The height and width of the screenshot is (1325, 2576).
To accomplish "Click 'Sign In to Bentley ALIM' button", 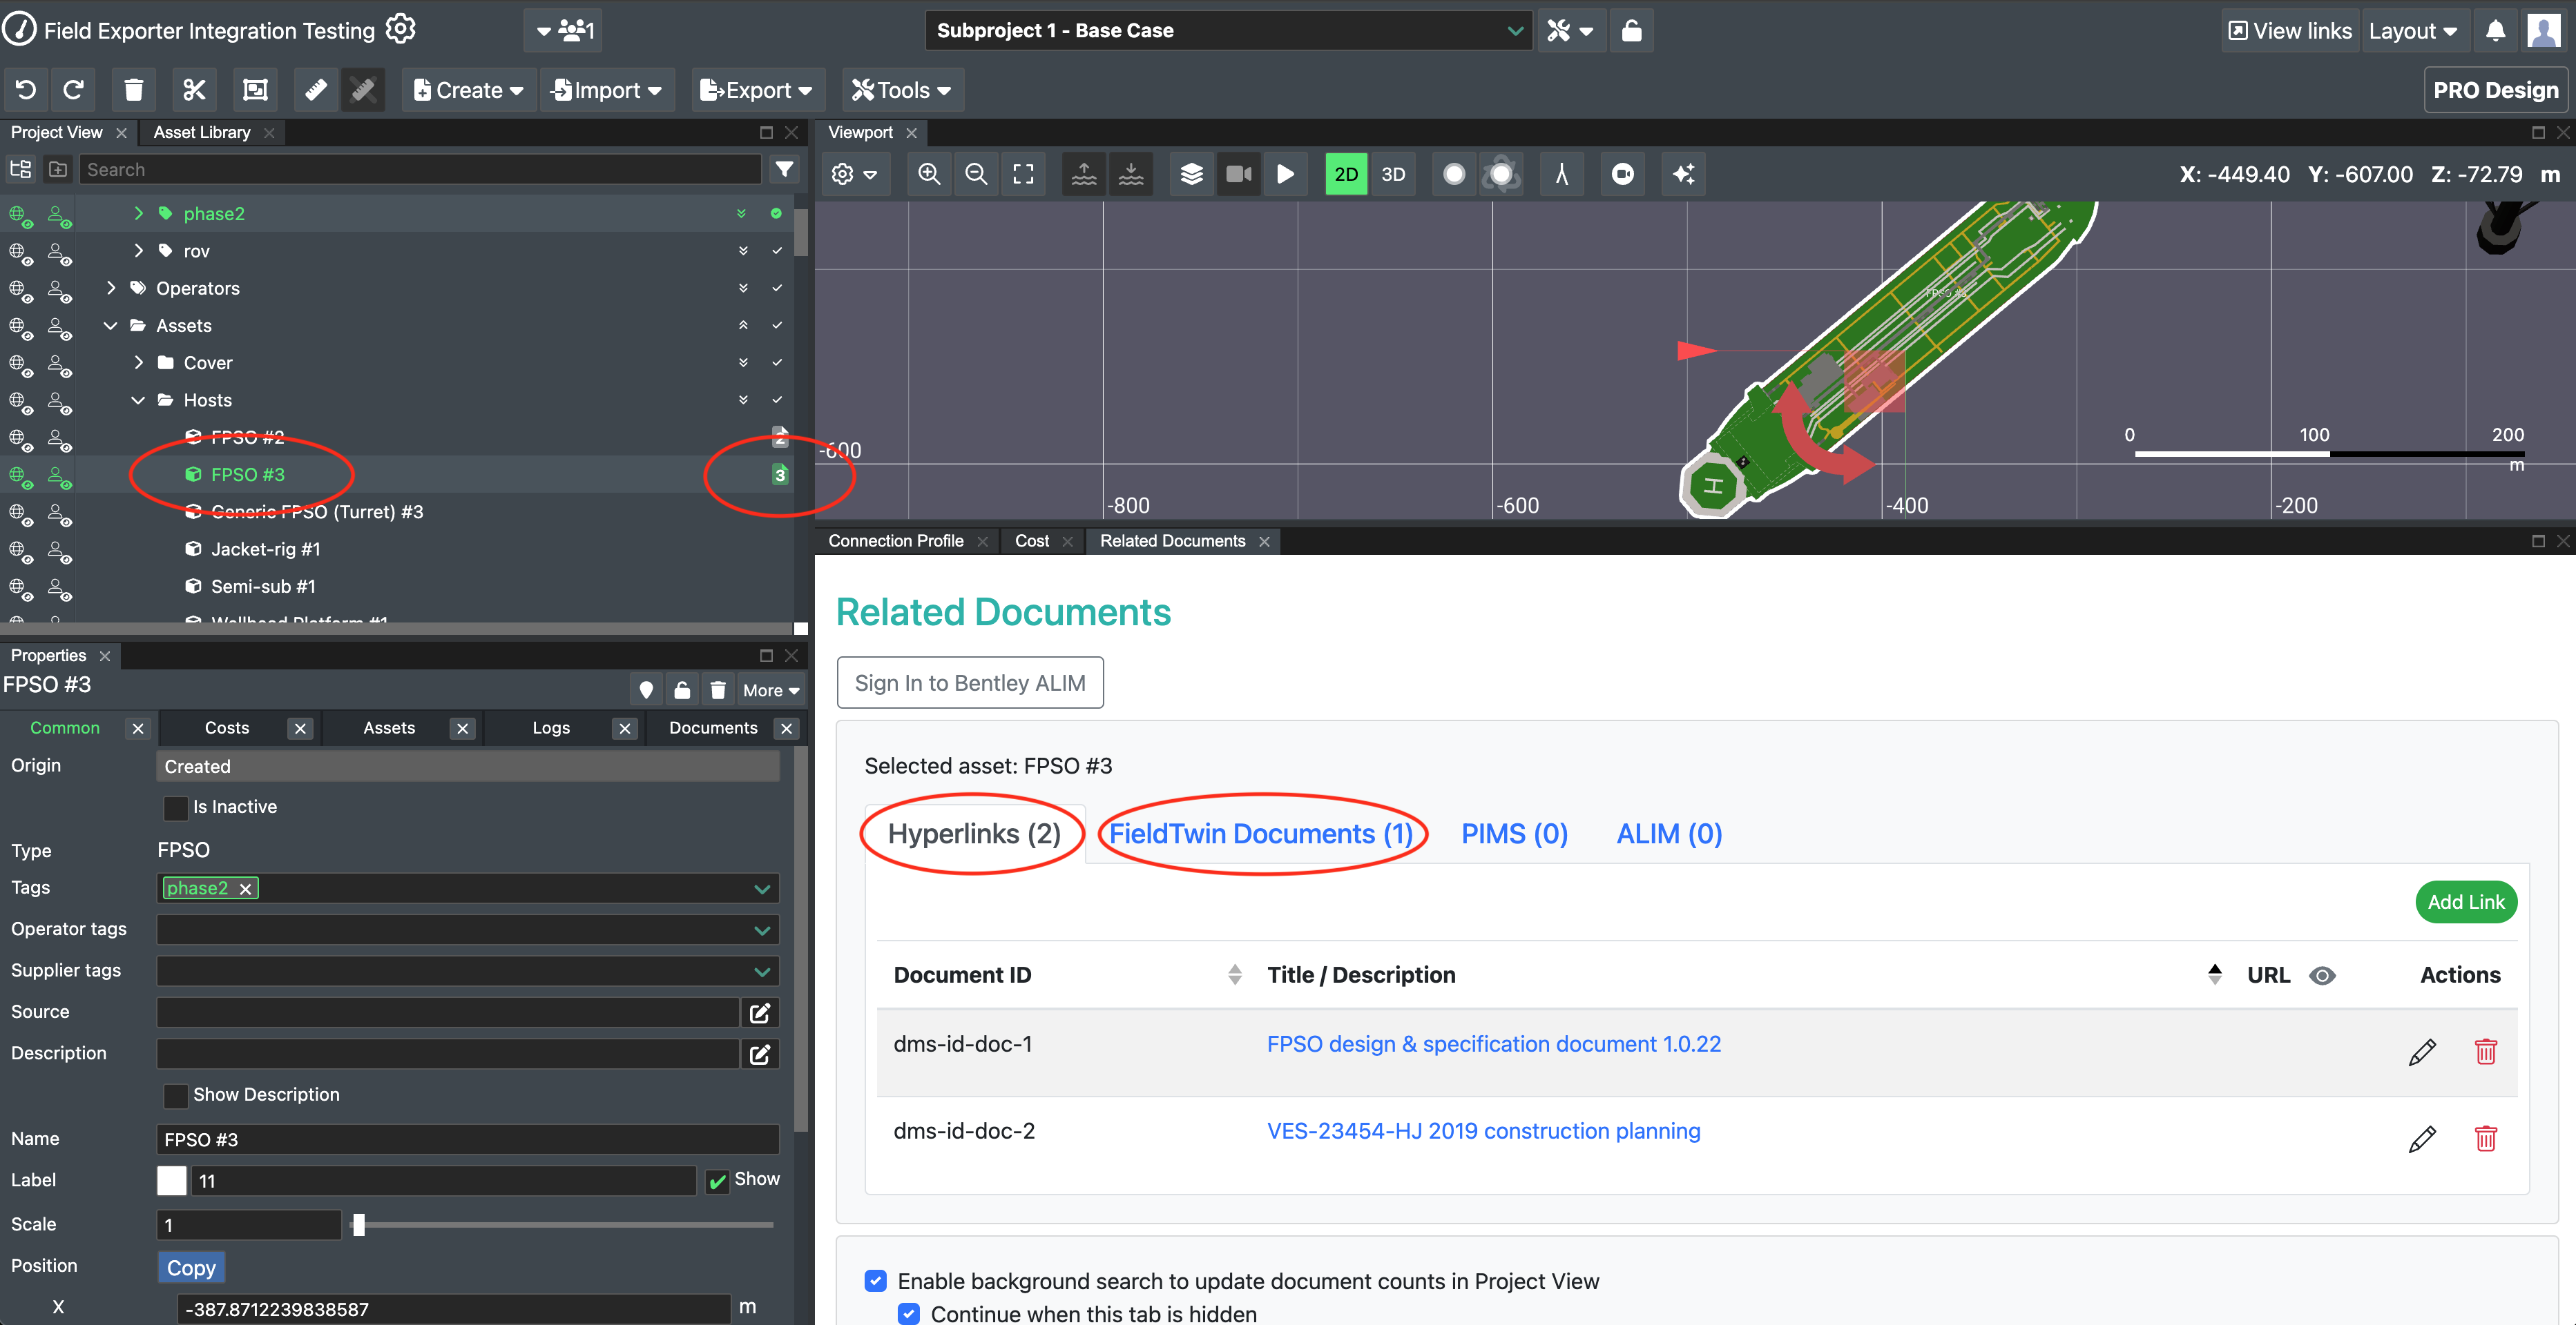I will tap(970, 681).
